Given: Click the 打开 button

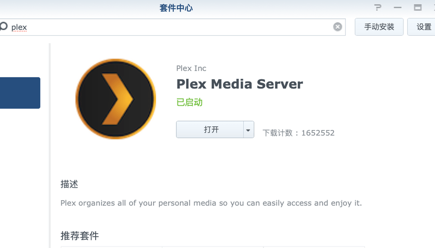Looking at the screenshot, I should click(210, 130).
